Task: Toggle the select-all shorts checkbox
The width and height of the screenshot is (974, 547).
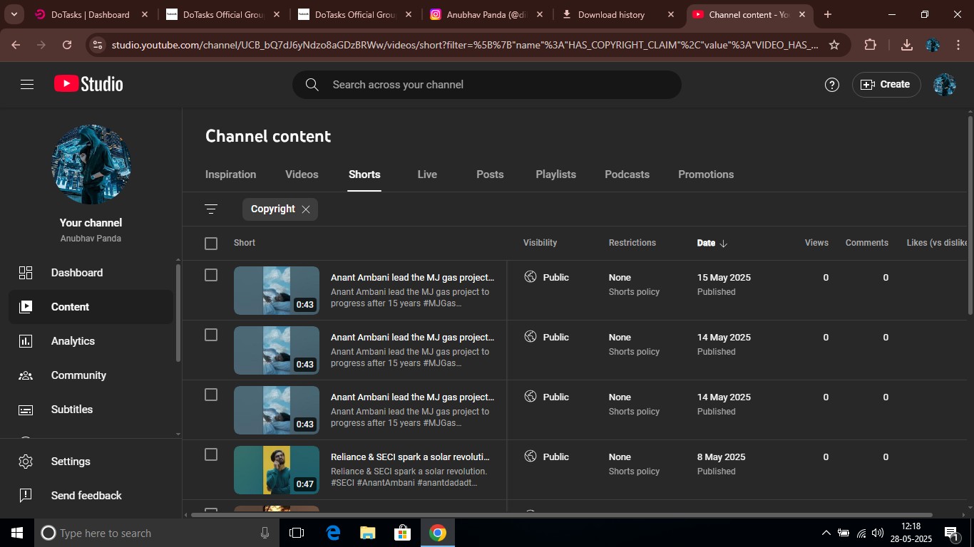Action: (x=211, y=244)
